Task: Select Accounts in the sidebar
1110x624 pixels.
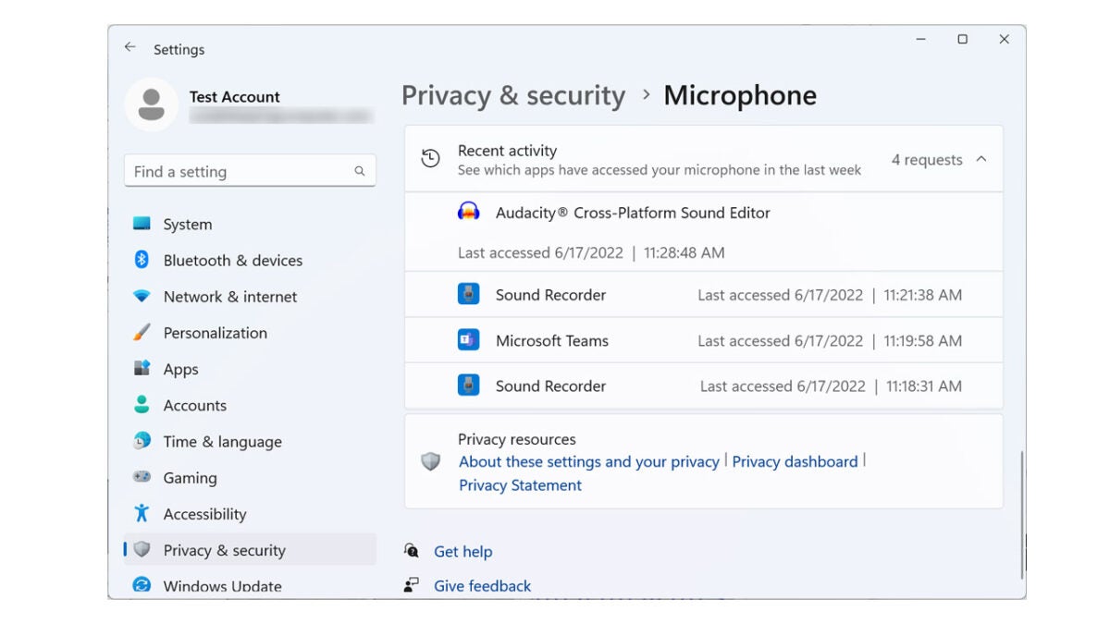Action: tap(250, 405)
